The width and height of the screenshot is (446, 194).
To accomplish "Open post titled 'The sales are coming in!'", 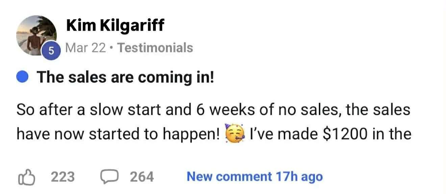I will click(125, 78).
